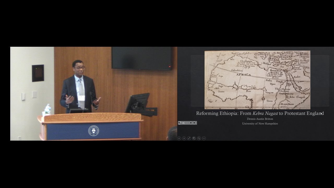Click the Africa map image on slide
Image resolution: width=334 pixels, height=188 pixels.
pos(257,80)
